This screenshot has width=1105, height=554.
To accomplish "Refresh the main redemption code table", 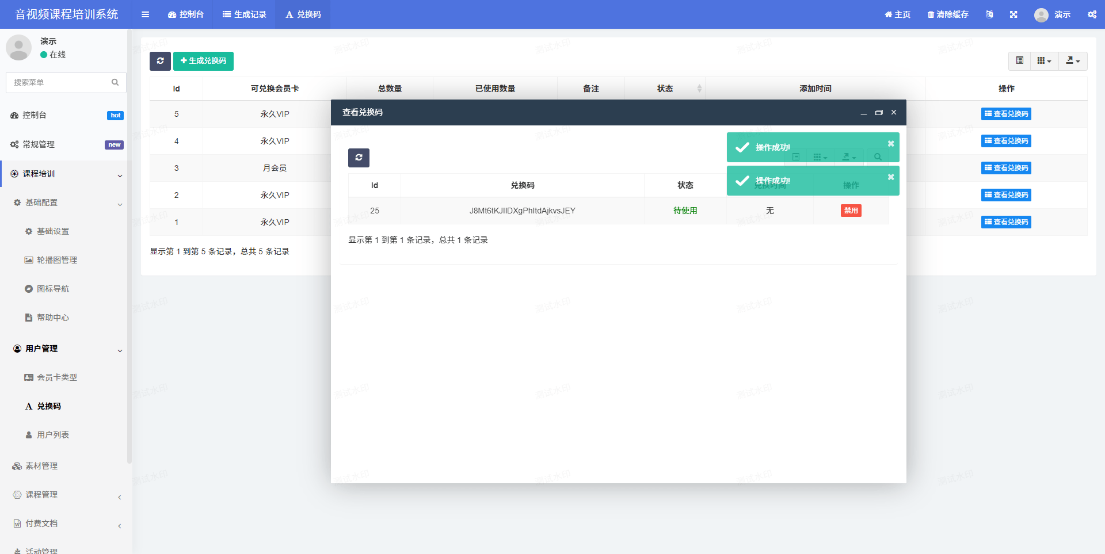I will [x=160, y=61].
